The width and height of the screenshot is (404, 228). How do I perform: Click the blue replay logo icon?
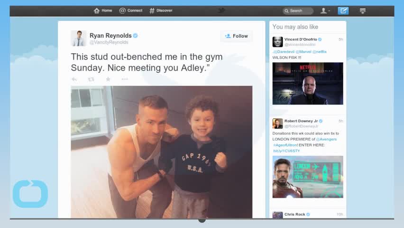point(30,194)
